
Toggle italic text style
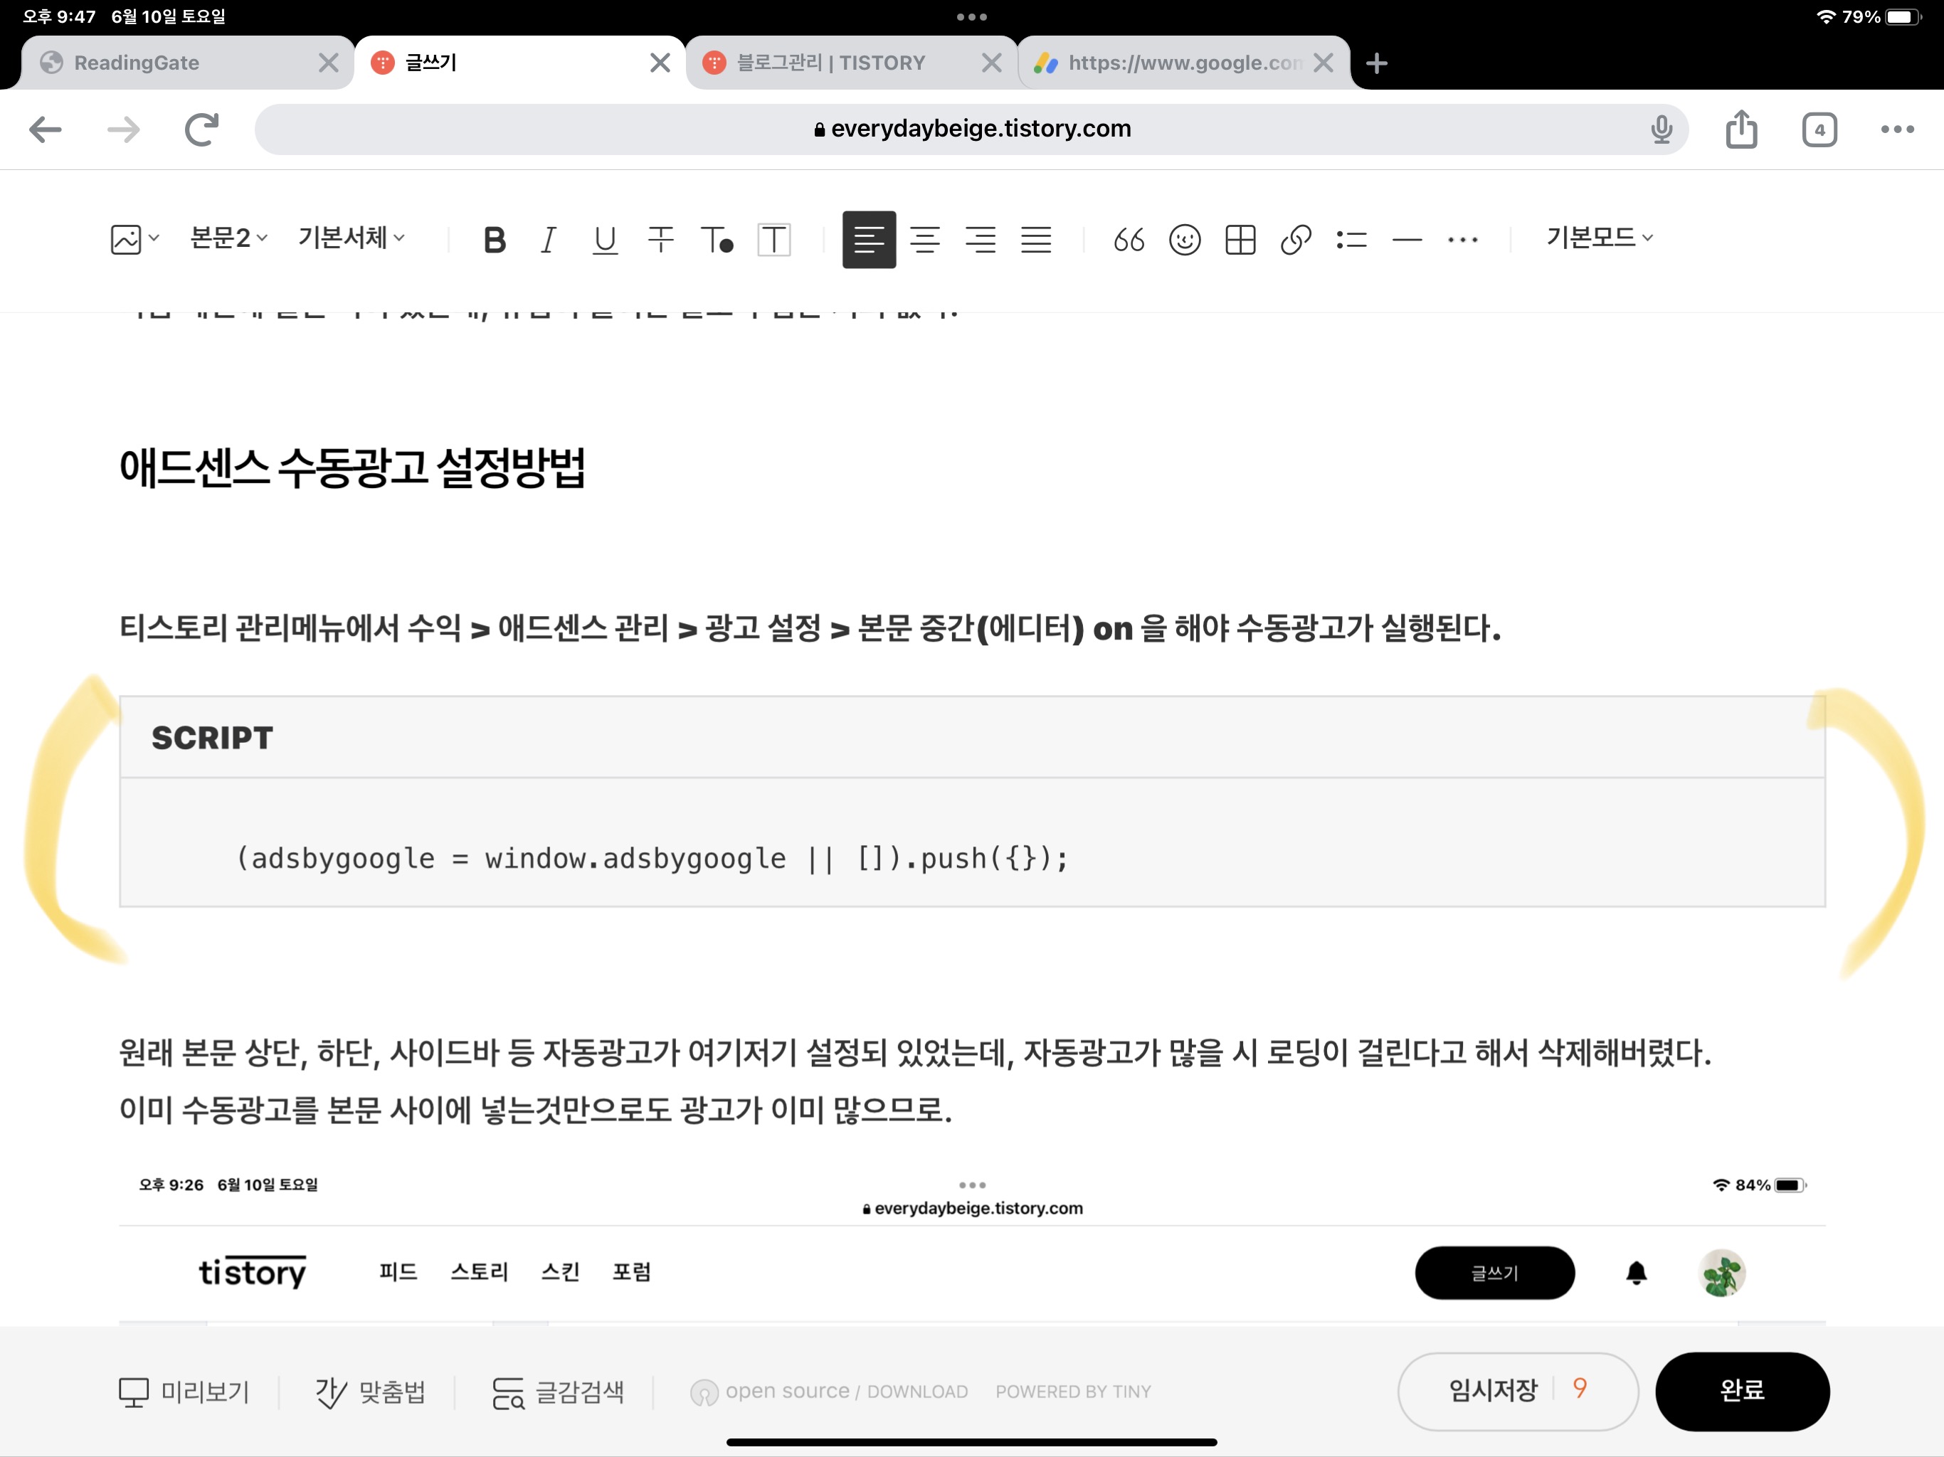tap(549, 239)
